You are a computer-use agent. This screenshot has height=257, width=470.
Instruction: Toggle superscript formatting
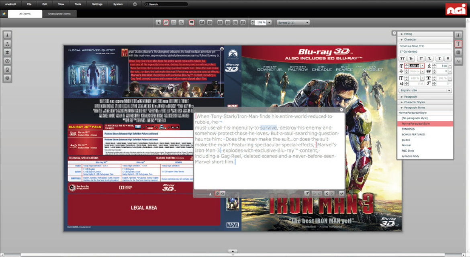click(421, 59)
